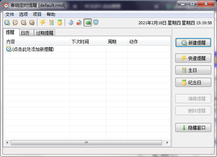Minimize the 春晓定时提醒 window
This screenshot has height=157, width=217.
tap(182, 4)
